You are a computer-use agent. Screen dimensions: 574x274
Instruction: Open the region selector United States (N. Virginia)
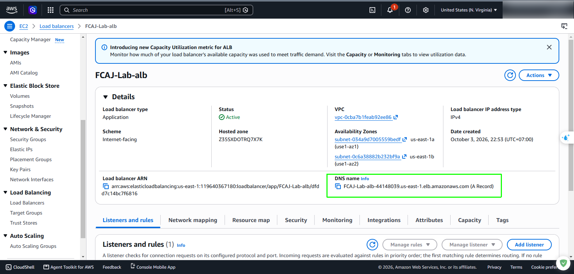click(469, 10)
